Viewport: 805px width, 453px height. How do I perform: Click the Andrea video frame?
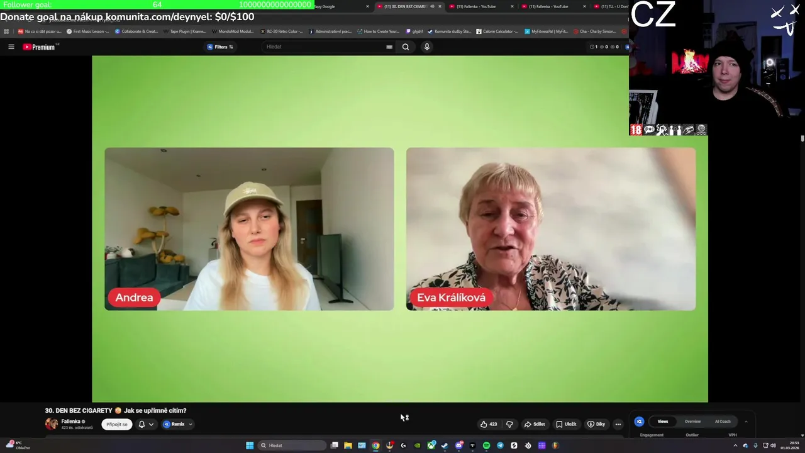(249, 229)
